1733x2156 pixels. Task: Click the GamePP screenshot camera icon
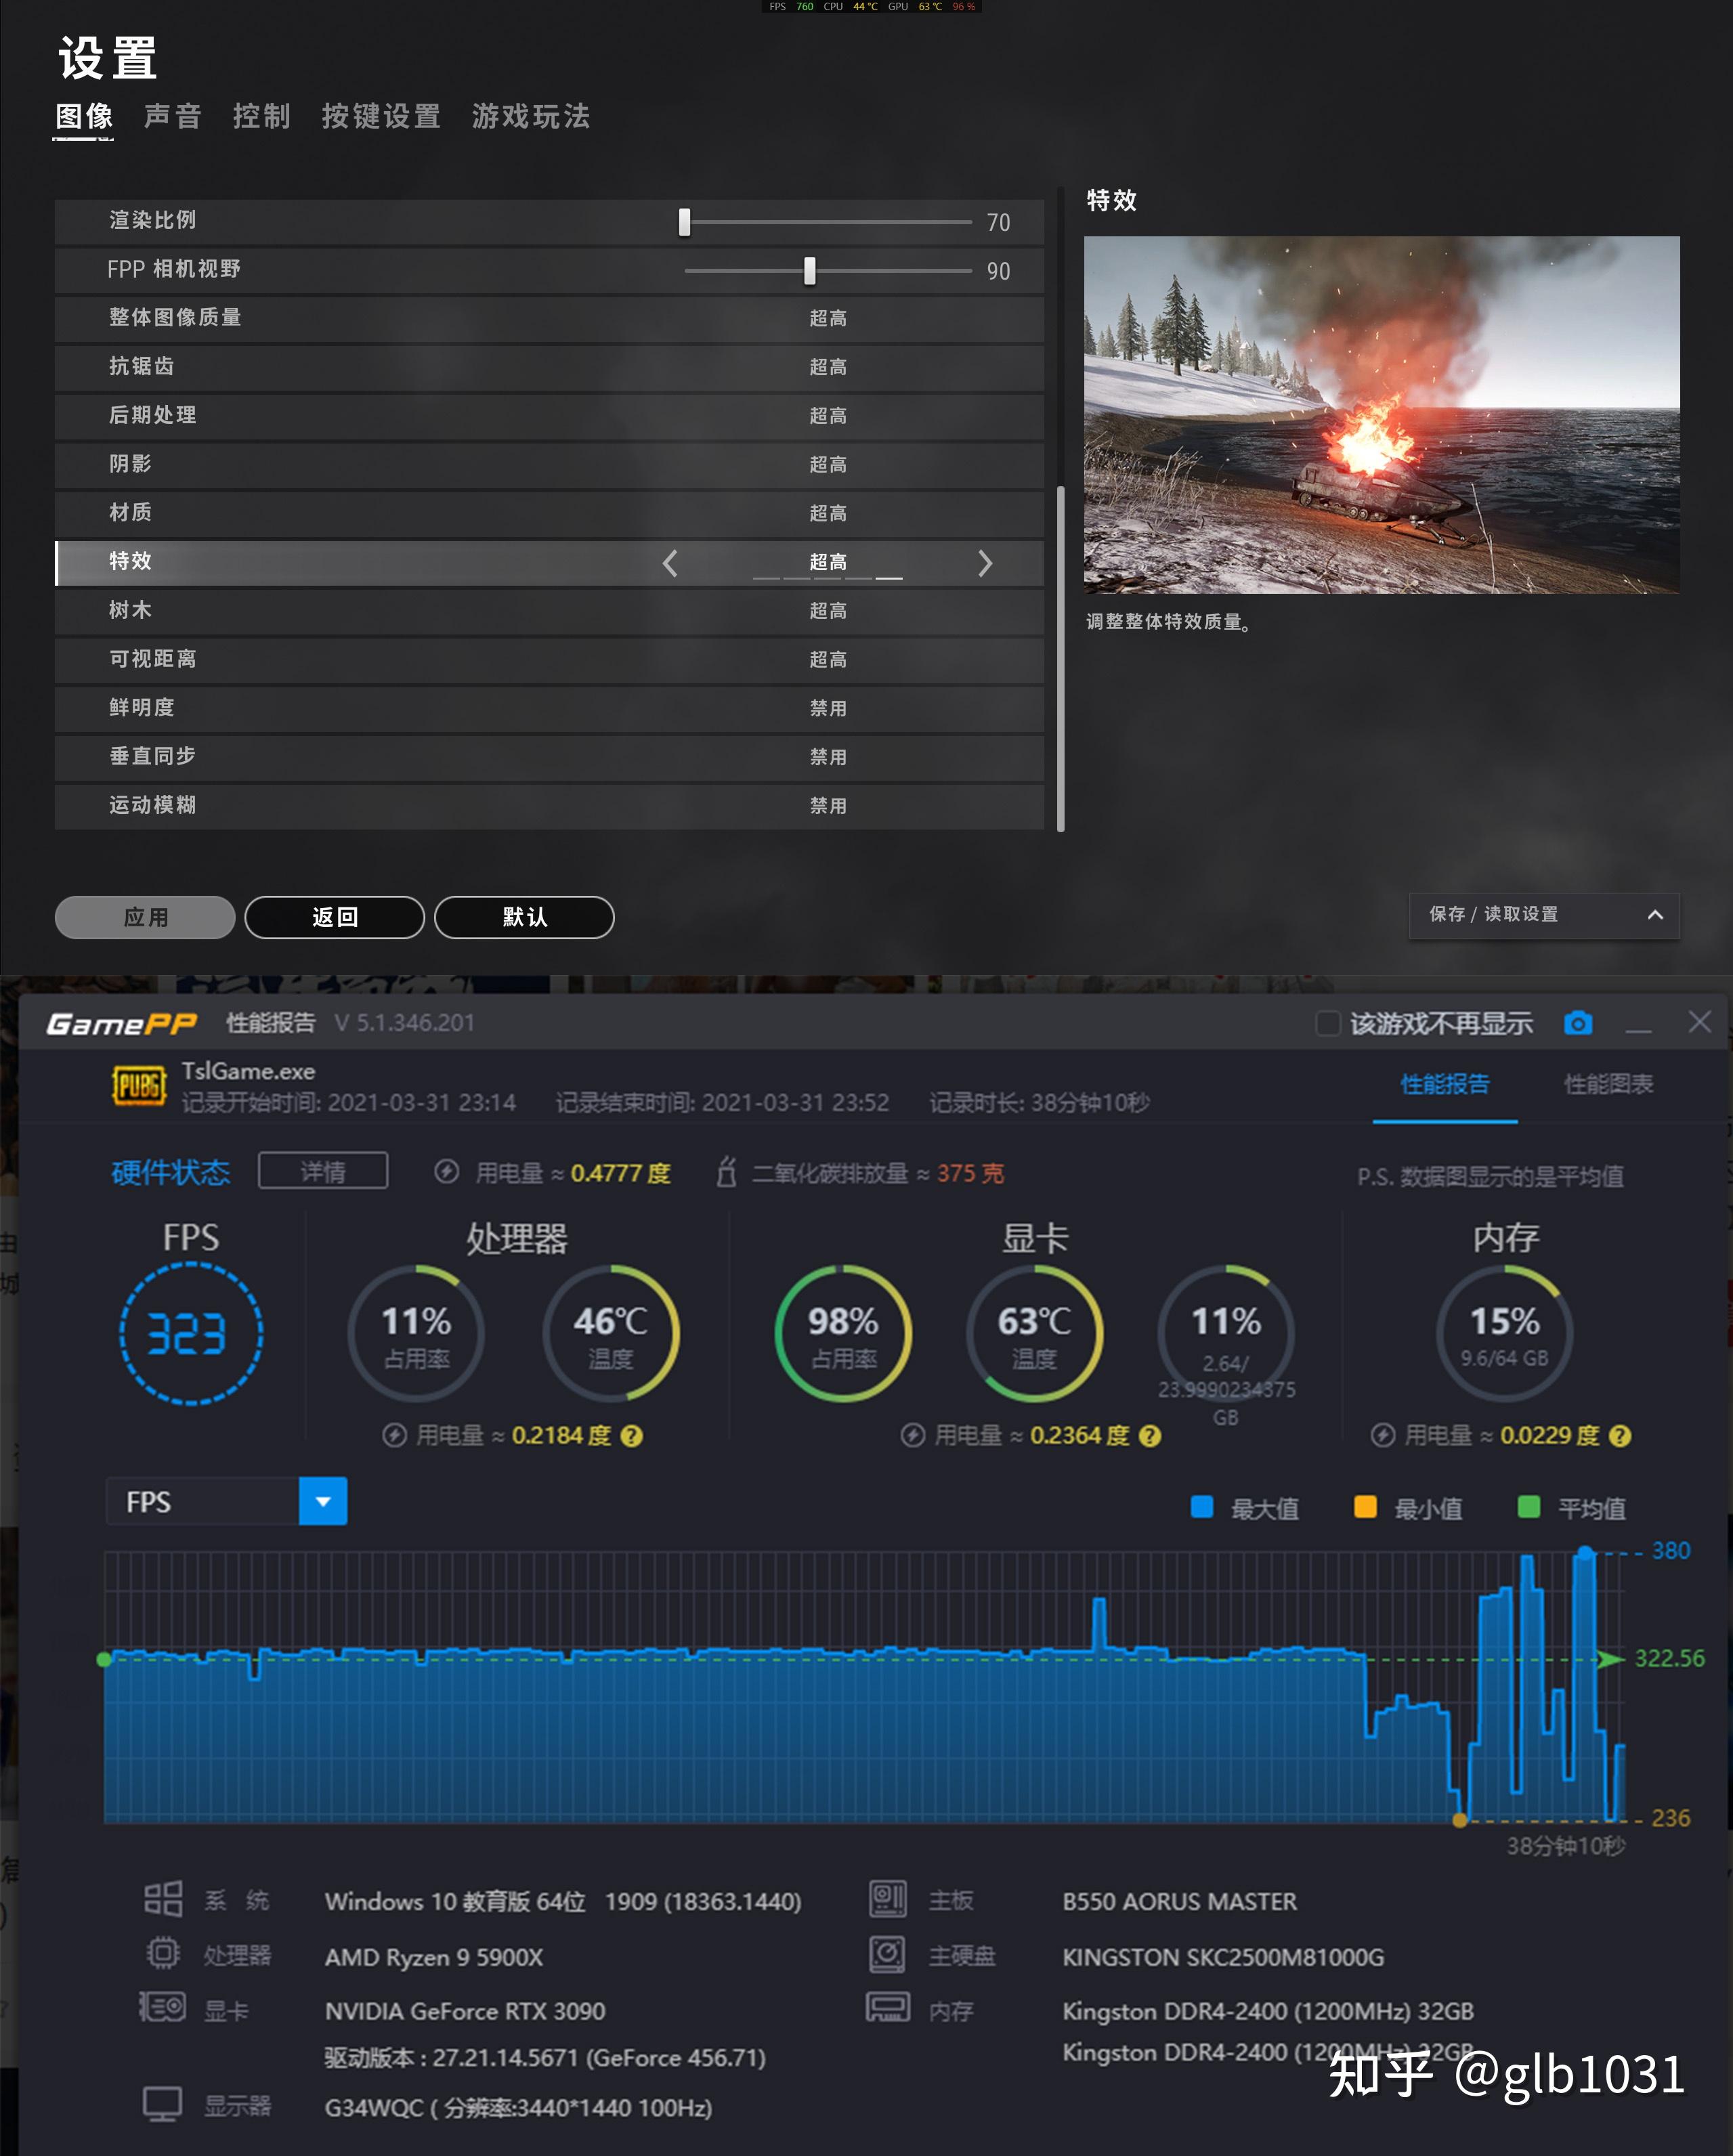point(1577,1023)
